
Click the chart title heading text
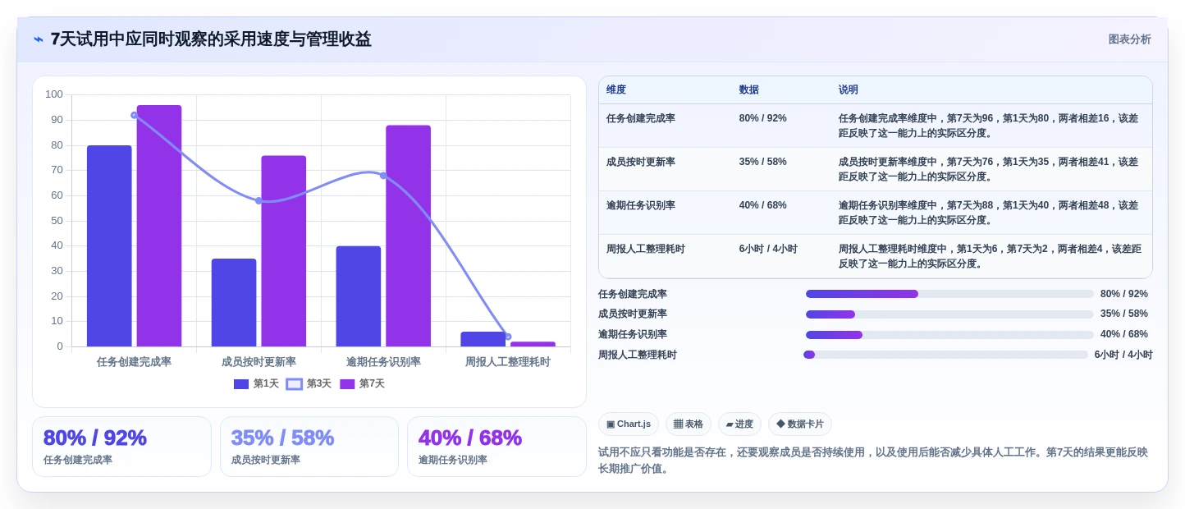pos(211,39)
